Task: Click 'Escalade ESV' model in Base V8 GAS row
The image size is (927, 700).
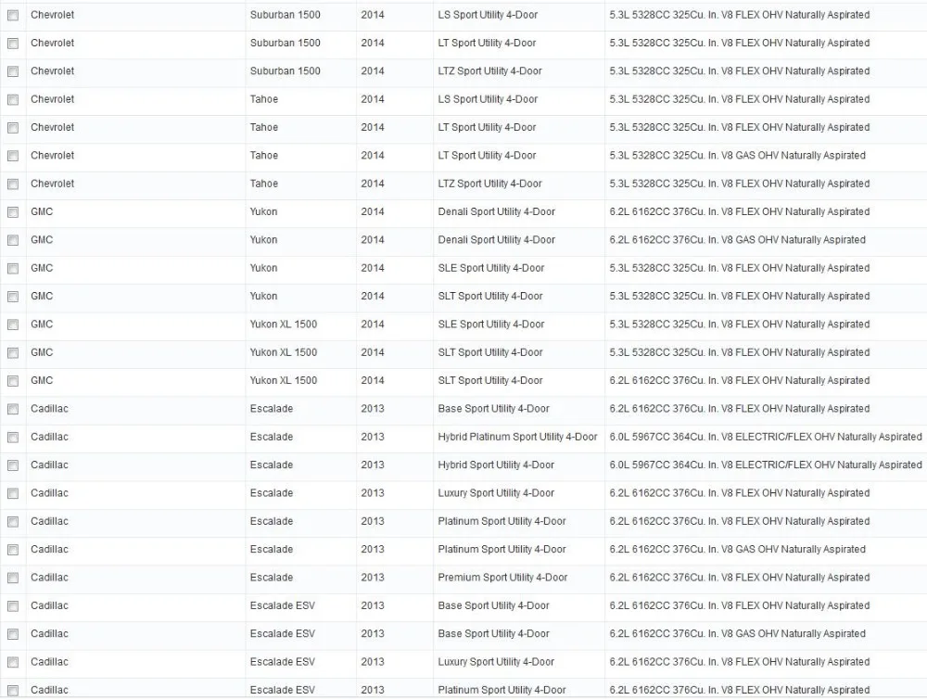Action: tap(282, 634)
